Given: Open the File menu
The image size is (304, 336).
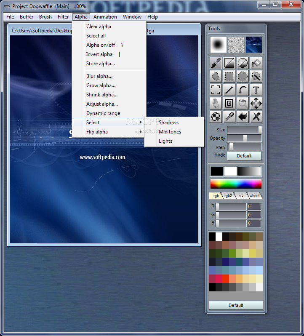Looking at the screenshot, I should [x=10, y=17].
